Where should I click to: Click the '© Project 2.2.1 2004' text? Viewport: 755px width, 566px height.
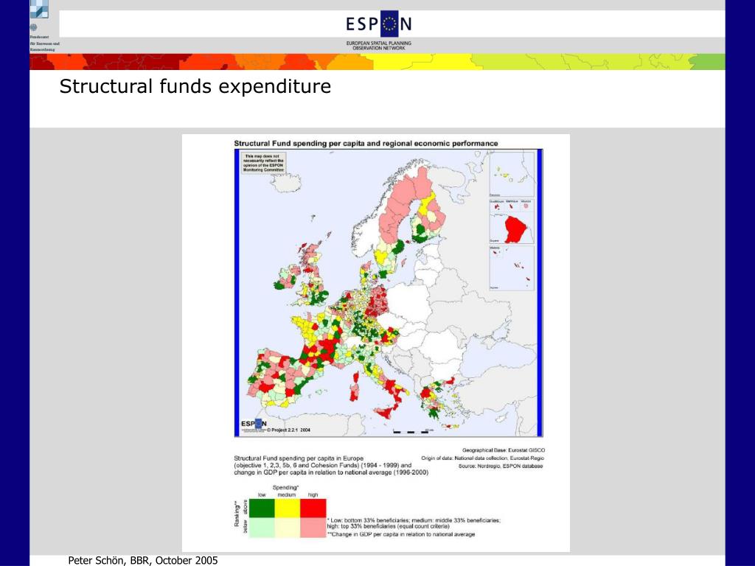[x=289, y=430]
